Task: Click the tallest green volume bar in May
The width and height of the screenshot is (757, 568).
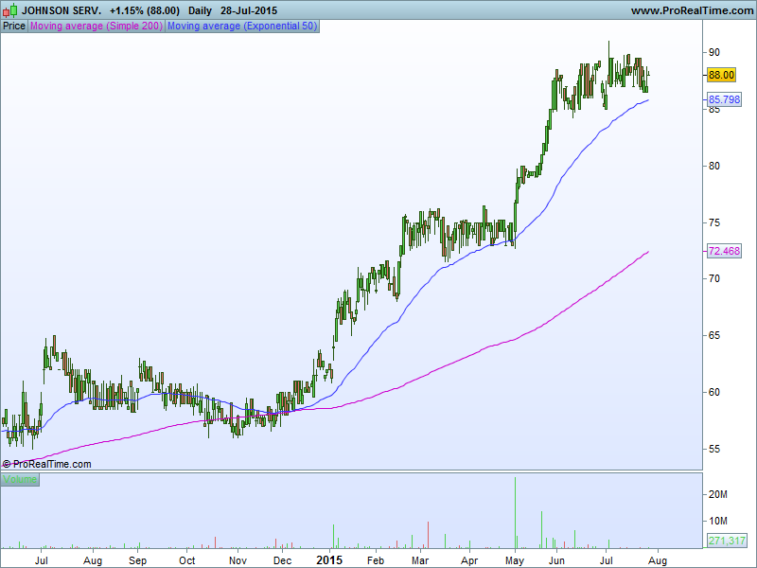Action: pyautogui.click(x=515, y=512)
